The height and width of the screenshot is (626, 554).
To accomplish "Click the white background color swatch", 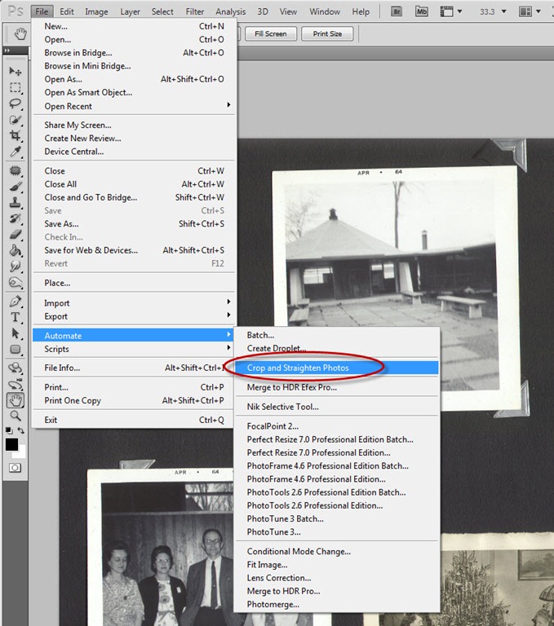I will 21,453.
